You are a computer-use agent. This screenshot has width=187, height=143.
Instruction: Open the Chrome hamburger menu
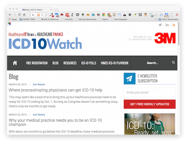point(177,15)
